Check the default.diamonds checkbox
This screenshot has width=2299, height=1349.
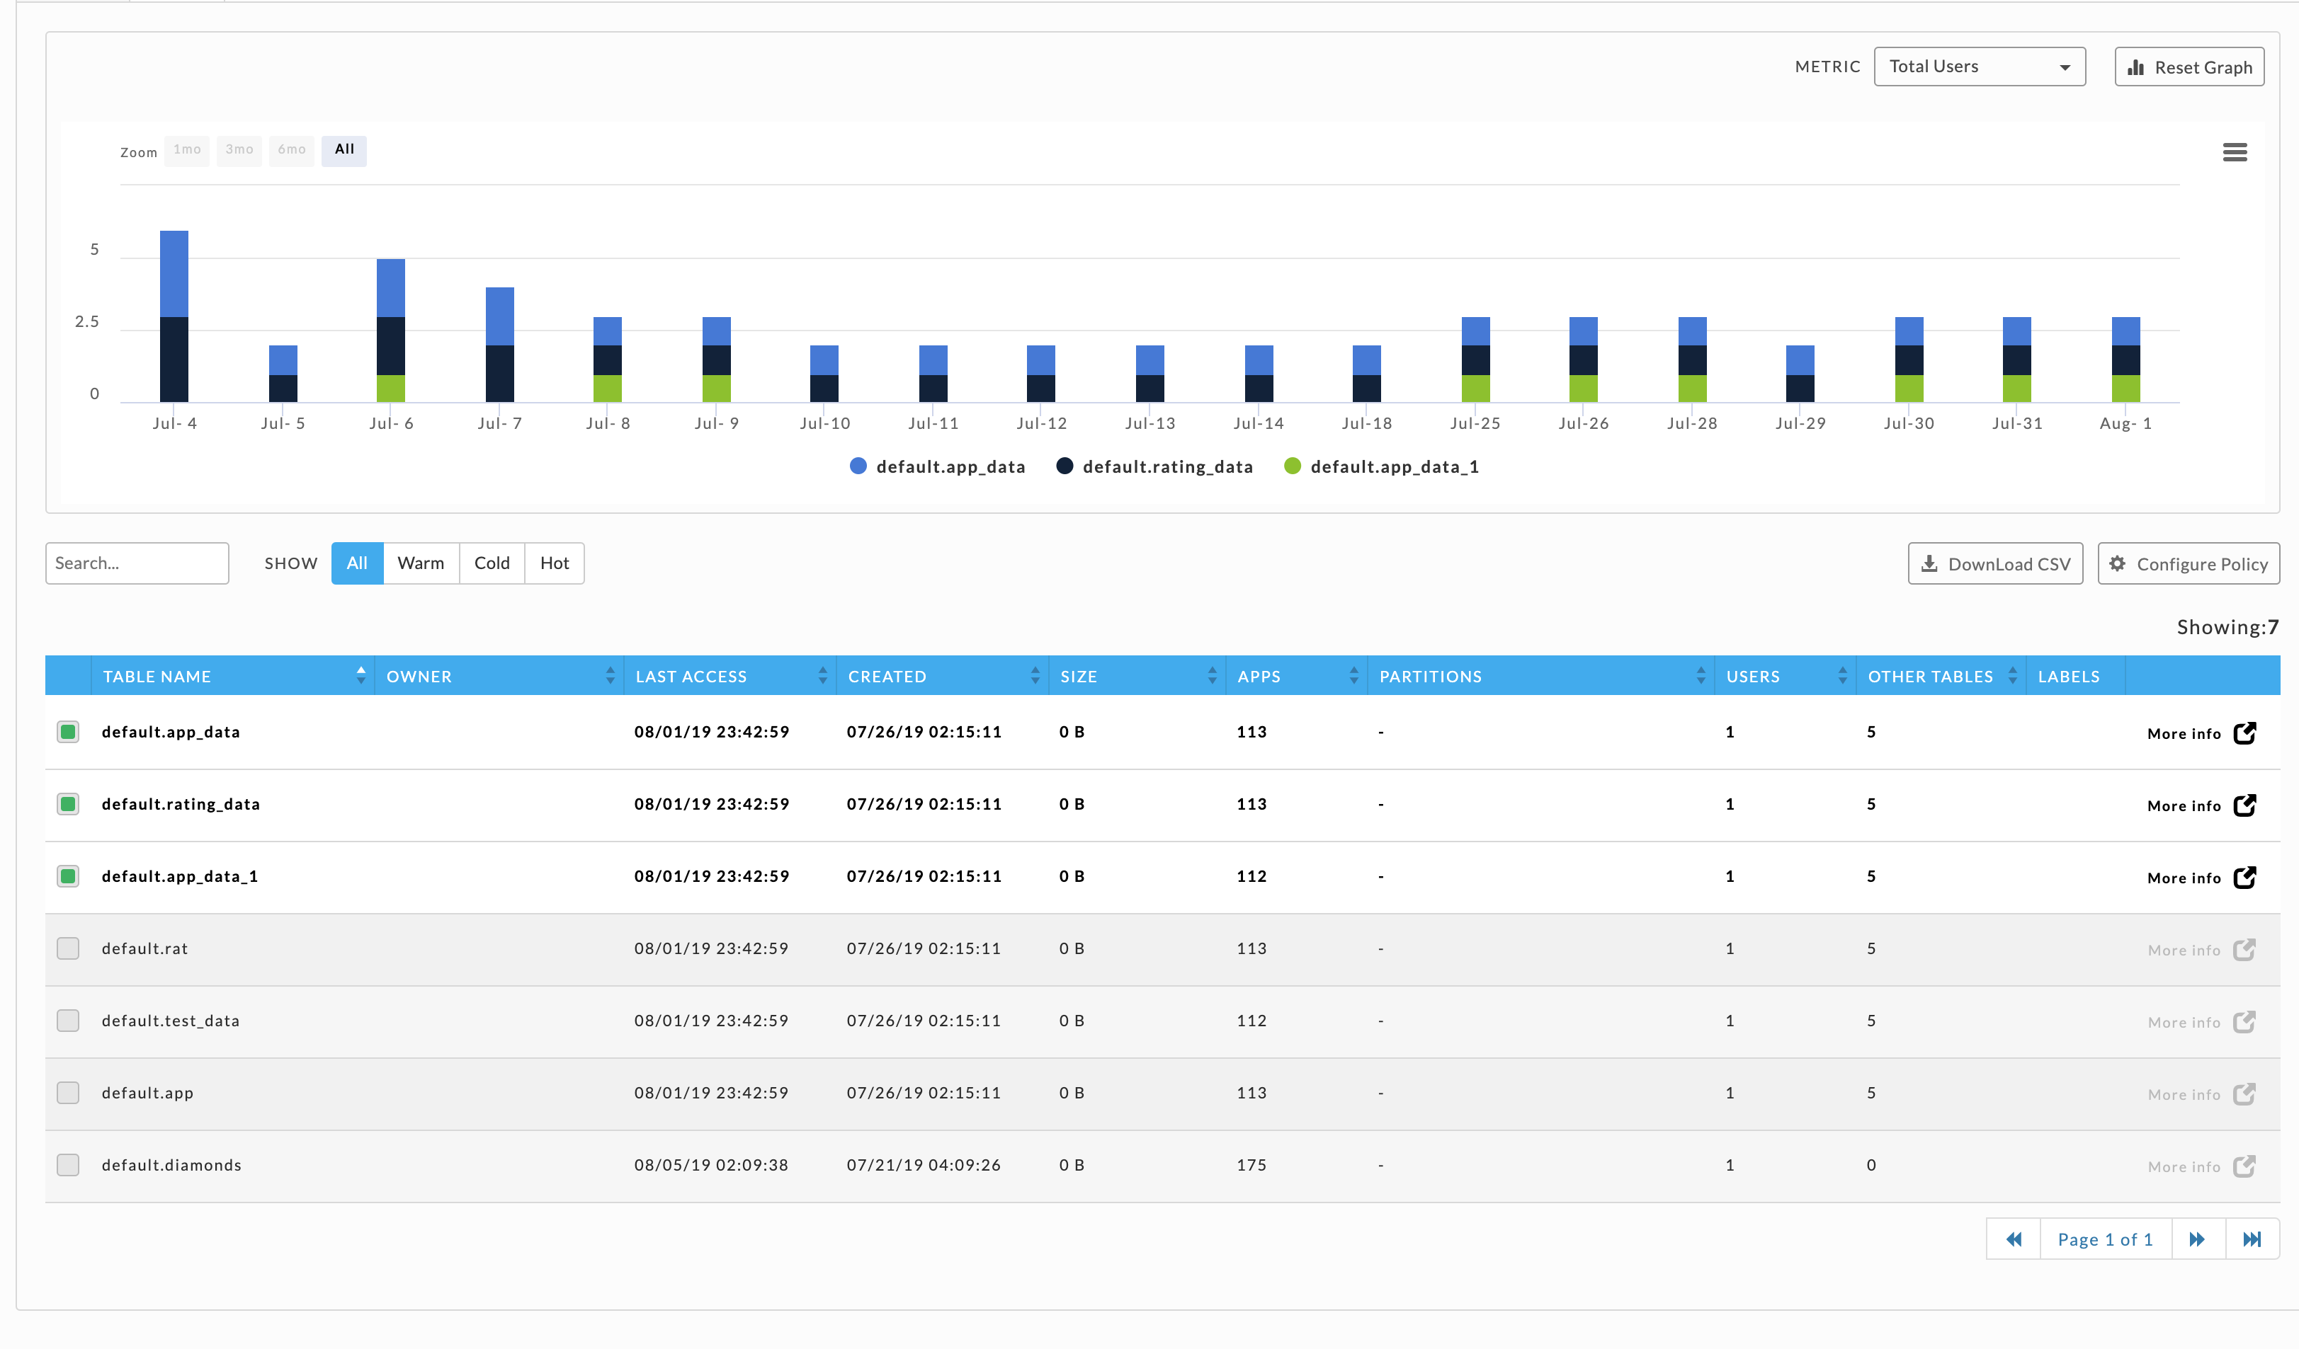tap(67, 1165)
